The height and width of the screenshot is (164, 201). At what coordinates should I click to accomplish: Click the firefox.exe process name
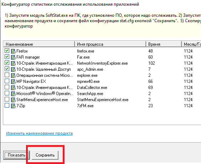(86, 51)
